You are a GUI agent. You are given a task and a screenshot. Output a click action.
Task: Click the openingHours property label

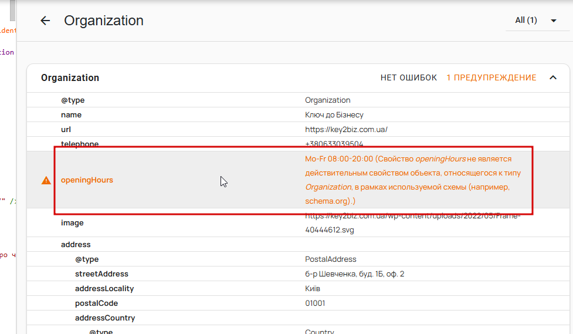click(87, 180)
